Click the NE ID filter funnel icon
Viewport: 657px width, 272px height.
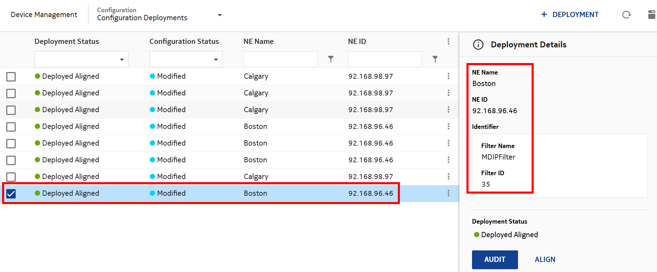pos(435,59)
